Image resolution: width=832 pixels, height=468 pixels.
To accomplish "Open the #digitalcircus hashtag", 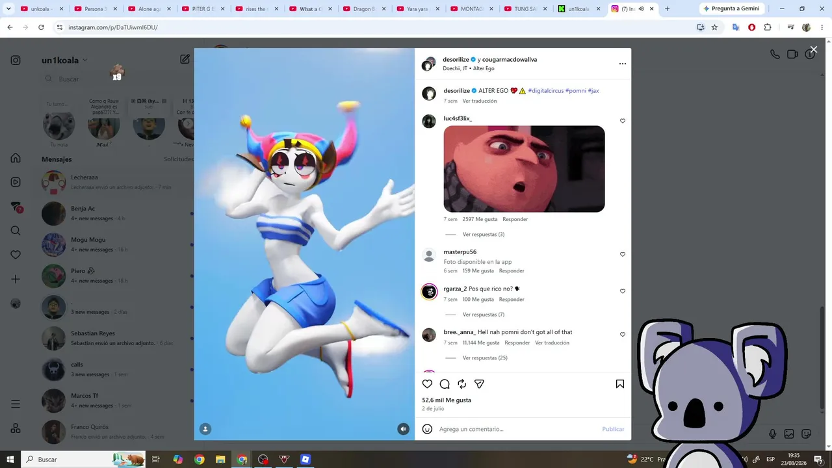I will coord(545,91).
